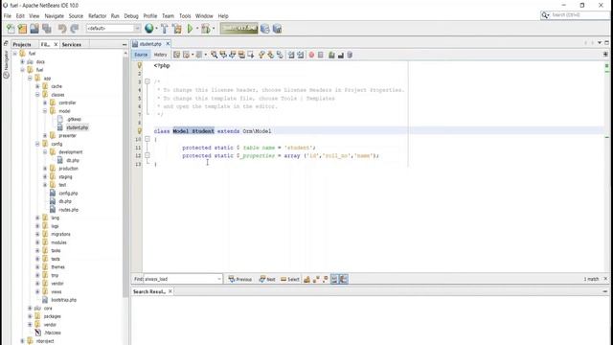Toggle Highlight Results in find bar
The height and width of the screenshot is (345, 613).
tap(334, 279)
